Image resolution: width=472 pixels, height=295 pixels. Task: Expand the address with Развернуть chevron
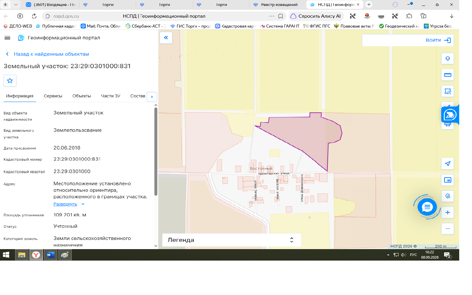click(x=83, y=204)
